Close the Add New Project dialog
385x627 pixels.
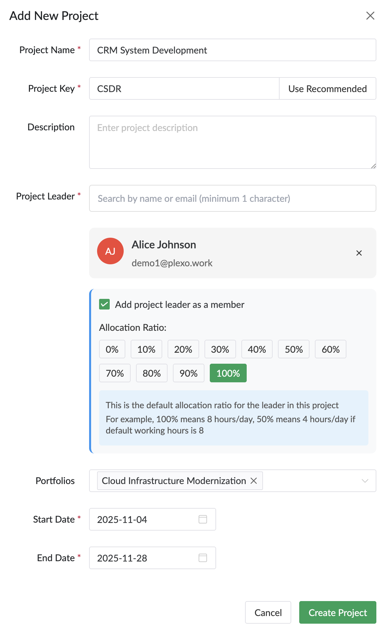[370, 16]
